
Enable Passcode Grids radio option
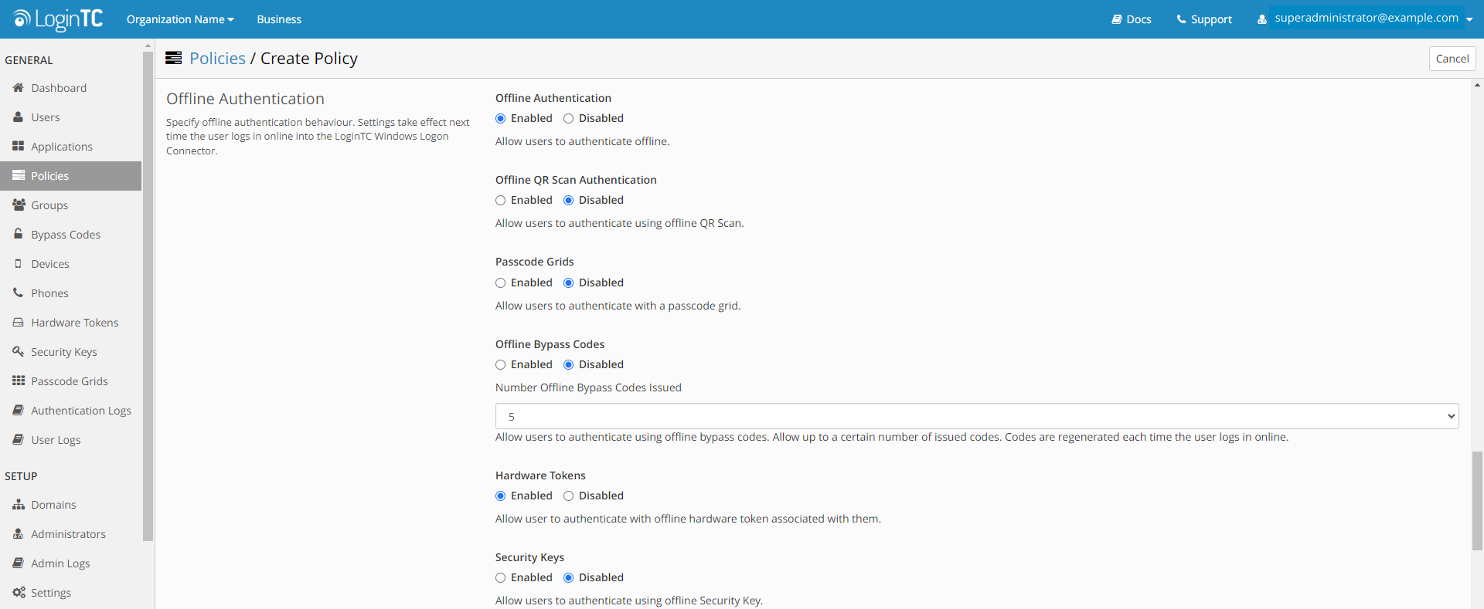tap(501, 283)
